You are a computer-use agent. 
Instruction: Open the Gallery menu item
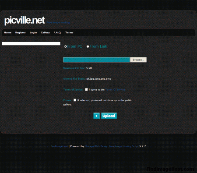pos(45,32)
